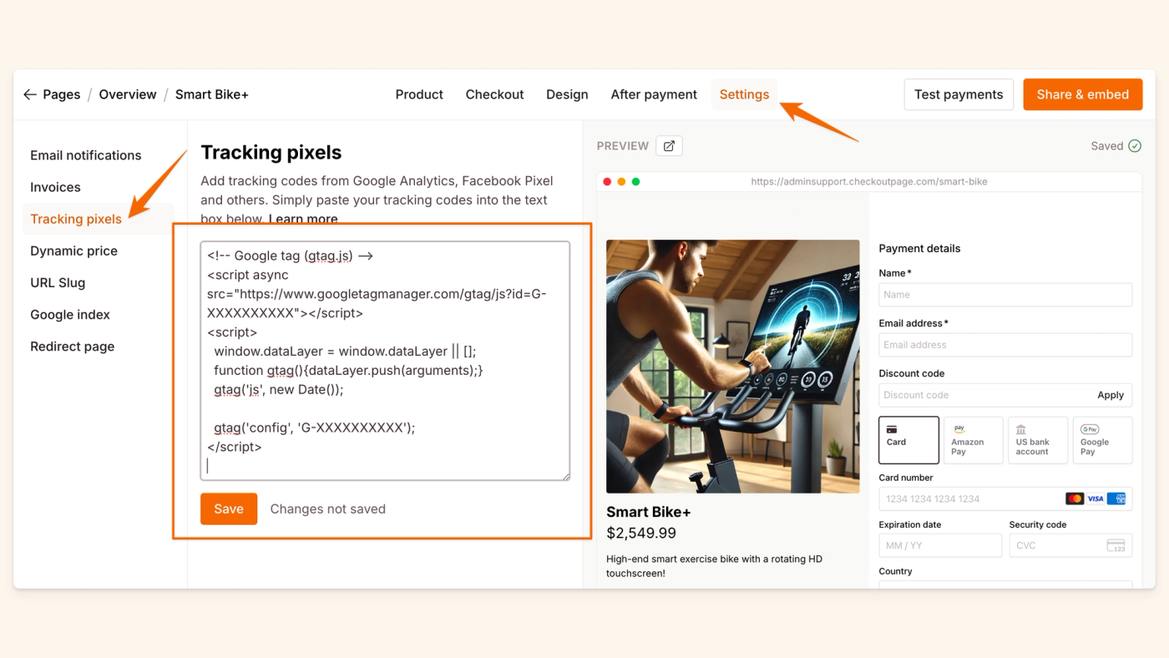
Task: Open Email notifications settings
Action: [x=86, y=155]
